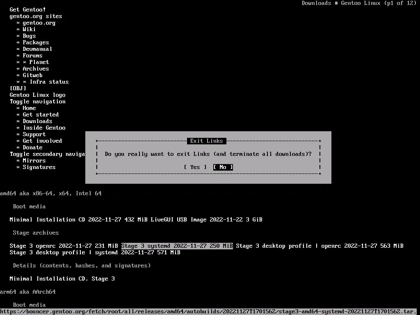Visit the Forums link

click(32, 55)
